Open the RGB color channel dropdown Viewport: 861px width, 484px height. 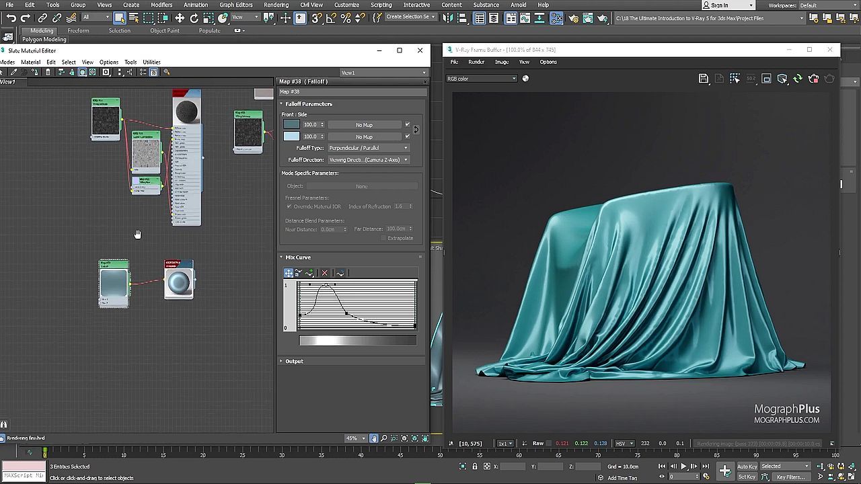(481, 79)
